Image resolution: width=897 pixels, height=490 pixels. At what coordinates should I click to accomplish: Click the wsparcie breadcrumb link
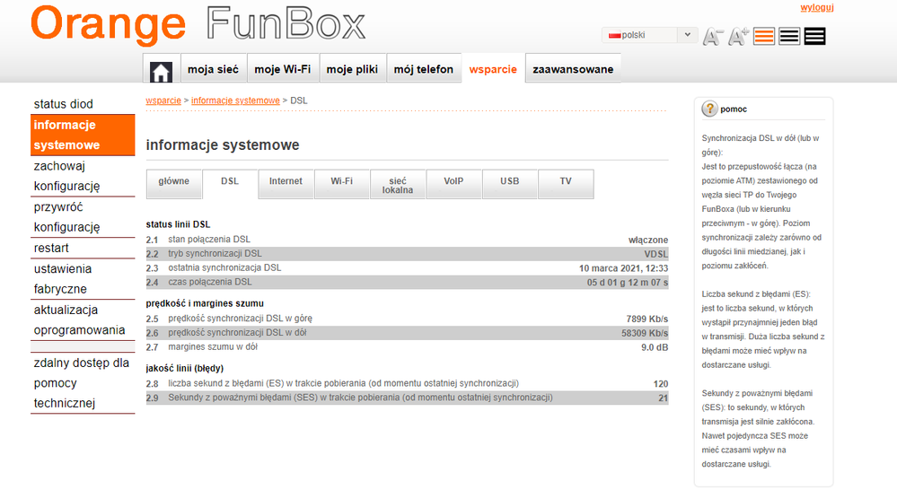click(163, 101)
